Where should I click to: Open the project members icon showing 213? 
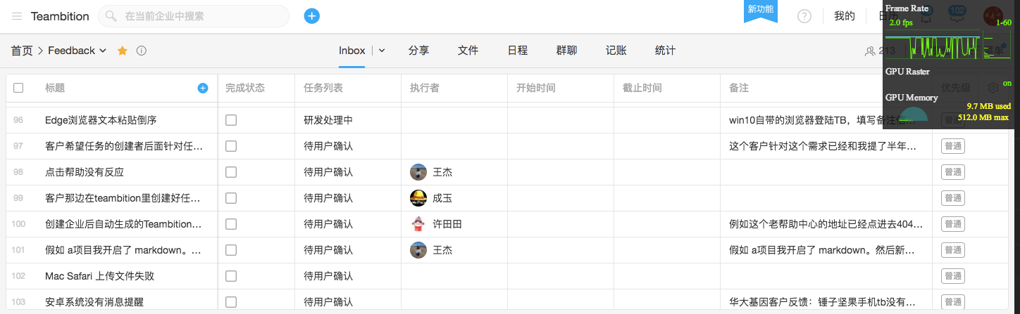point(879,51)
